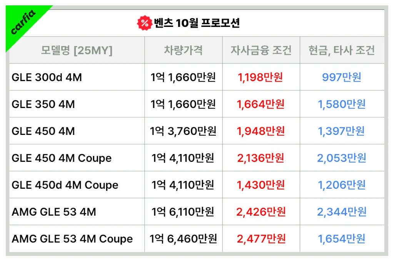The width and height of the screenshot is (394, 261).
Task: Select the 모델명 [25MY] column header
Action: (77, 50)
